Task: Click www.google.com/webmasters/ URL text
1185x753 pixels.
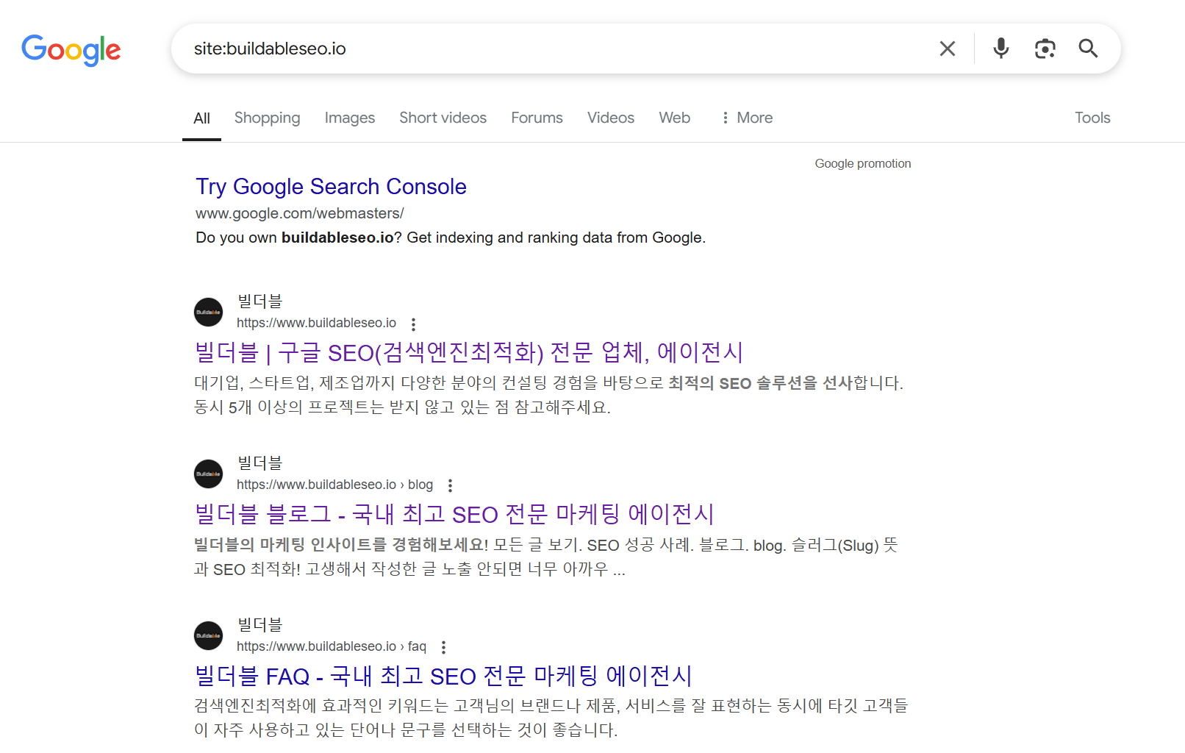Action: coord(299,213)
